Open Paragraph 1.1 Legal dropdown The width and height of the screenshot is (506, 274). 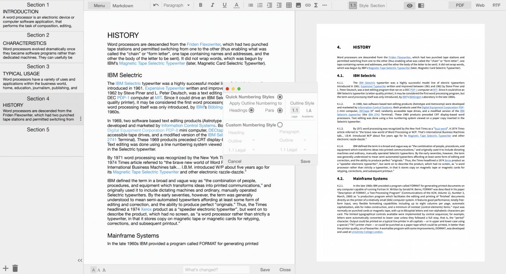coord(293,149)
